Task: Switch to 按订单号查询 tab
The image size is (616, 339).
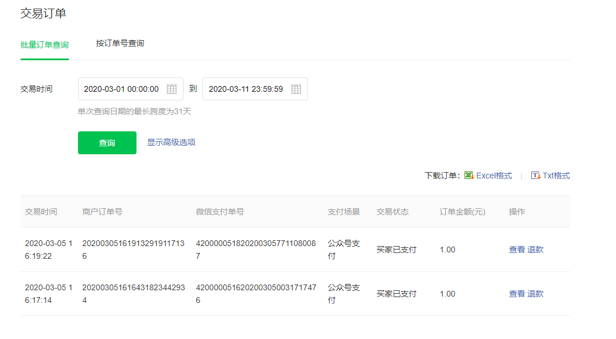Action: pyautogui.click(x=120, y=43)
